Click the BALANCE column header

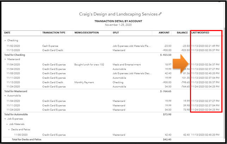coord(182,32)
